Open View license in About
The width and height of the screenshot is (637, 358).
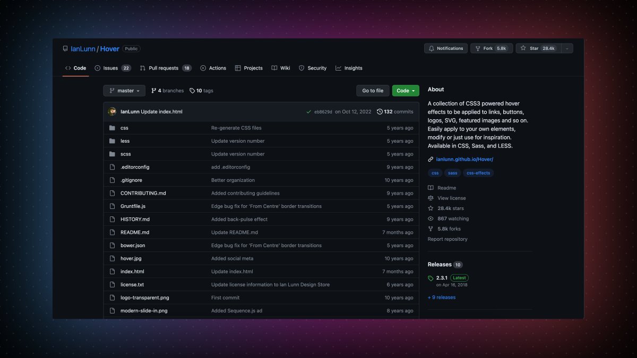(446, 198)
